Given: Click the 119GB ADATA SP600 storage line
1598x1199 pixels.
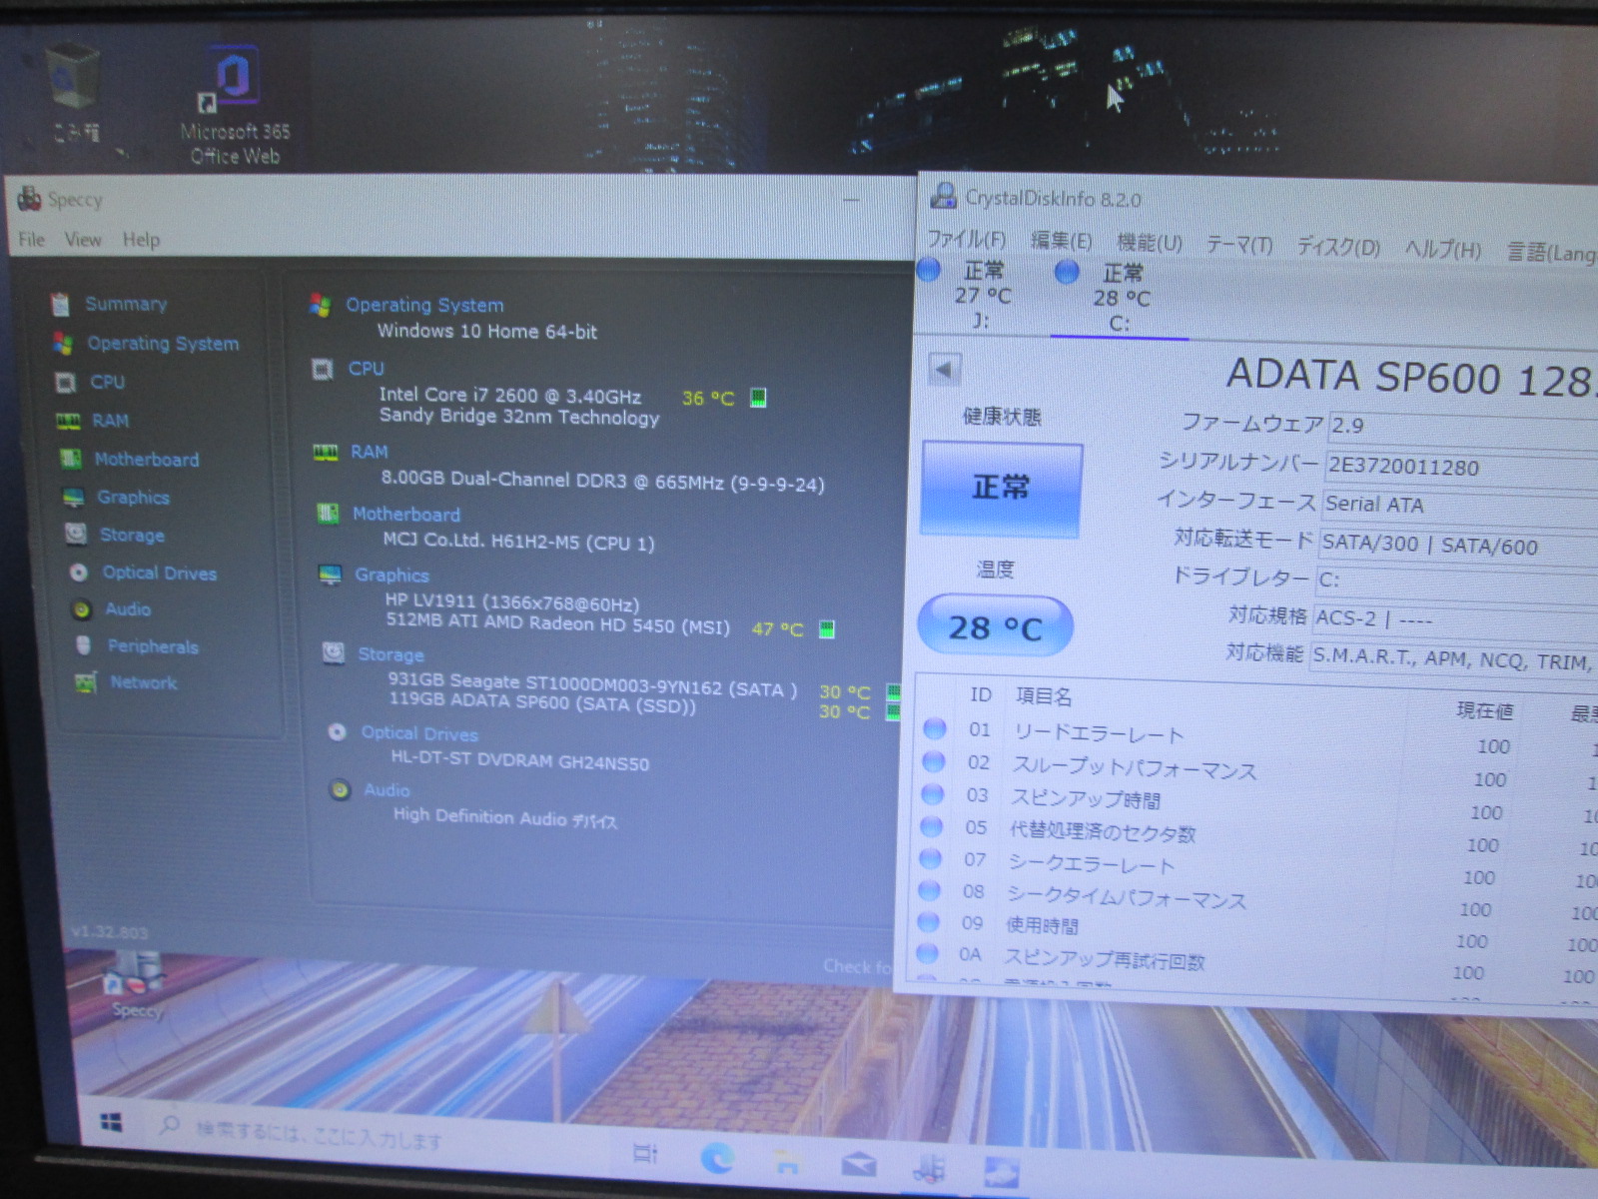Looking at the screenshot, I should 542,702.
